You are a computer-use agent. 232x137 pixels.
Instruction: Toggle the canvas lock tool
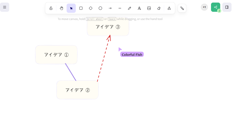coord(51,8)
